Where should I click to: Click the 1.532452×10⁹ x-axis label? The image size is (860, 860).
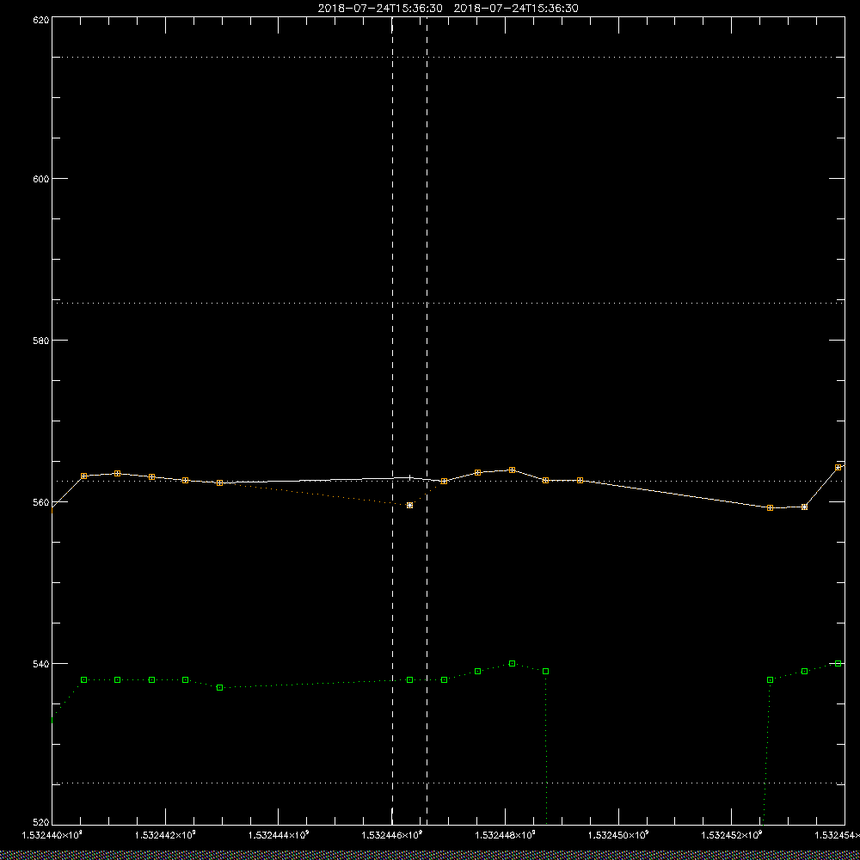point(733,835)
